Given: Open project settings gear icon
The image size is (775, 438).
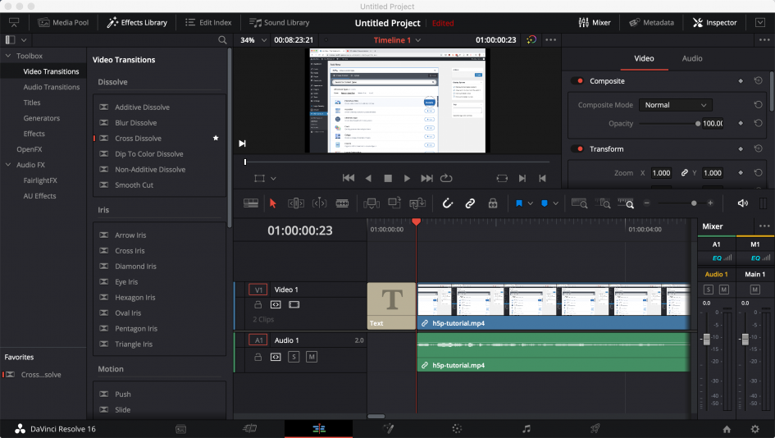Looking at the screenshot, I should pyautogui.click(x=754, y=429).
